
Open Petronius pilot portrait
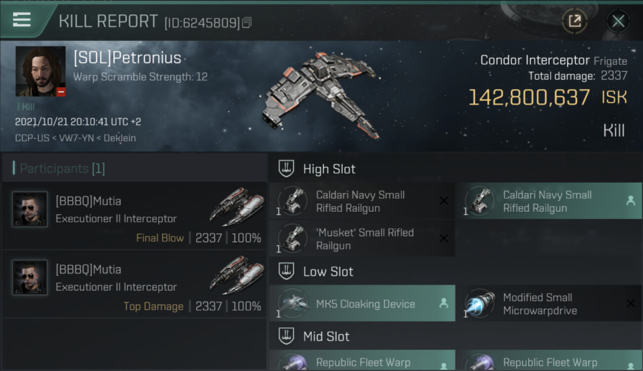tap(41, 71)
